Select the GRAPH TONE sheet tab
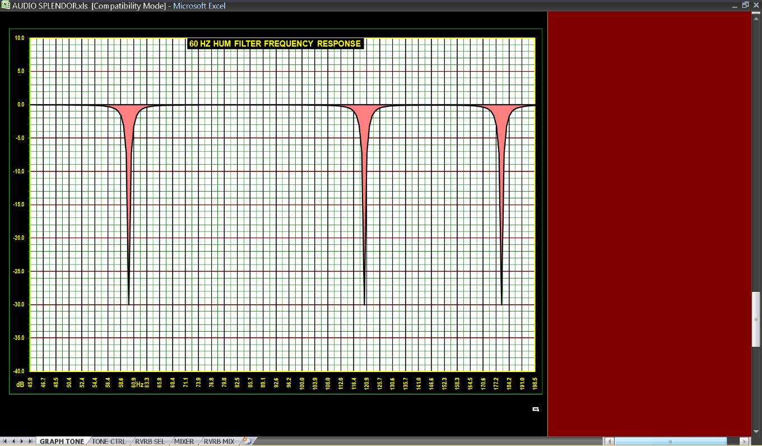 [62, 442]
